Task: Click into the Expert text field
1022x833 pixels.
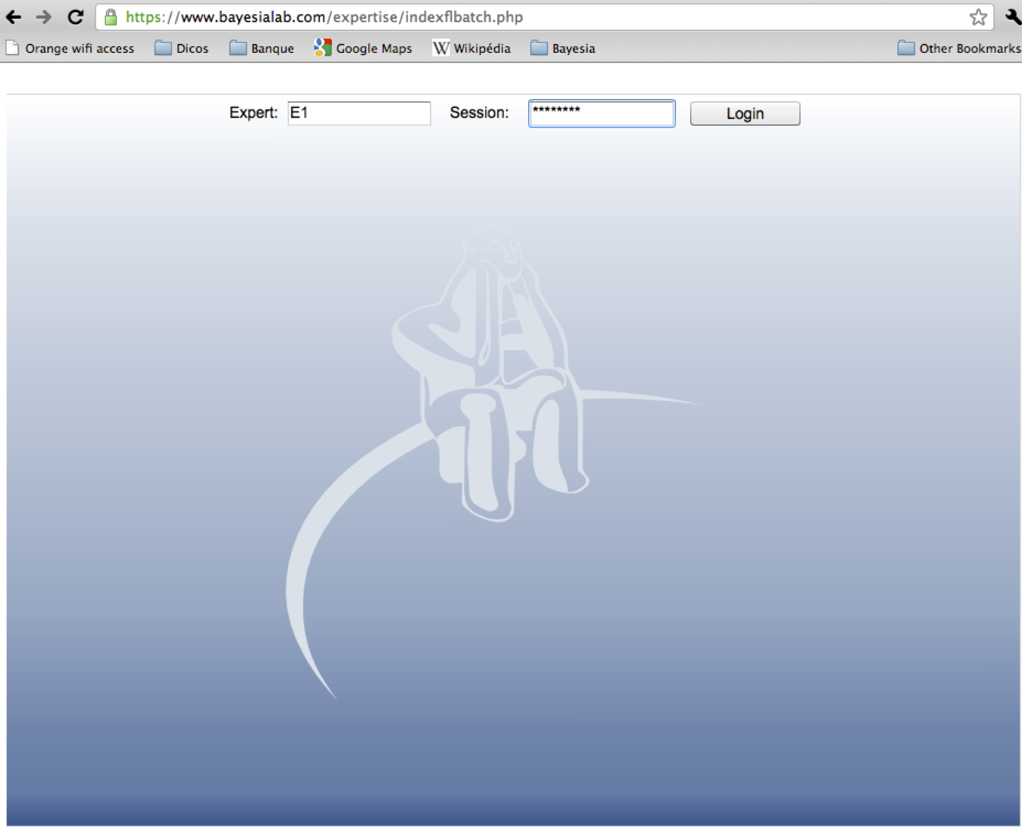Action: tap(359, 113)
